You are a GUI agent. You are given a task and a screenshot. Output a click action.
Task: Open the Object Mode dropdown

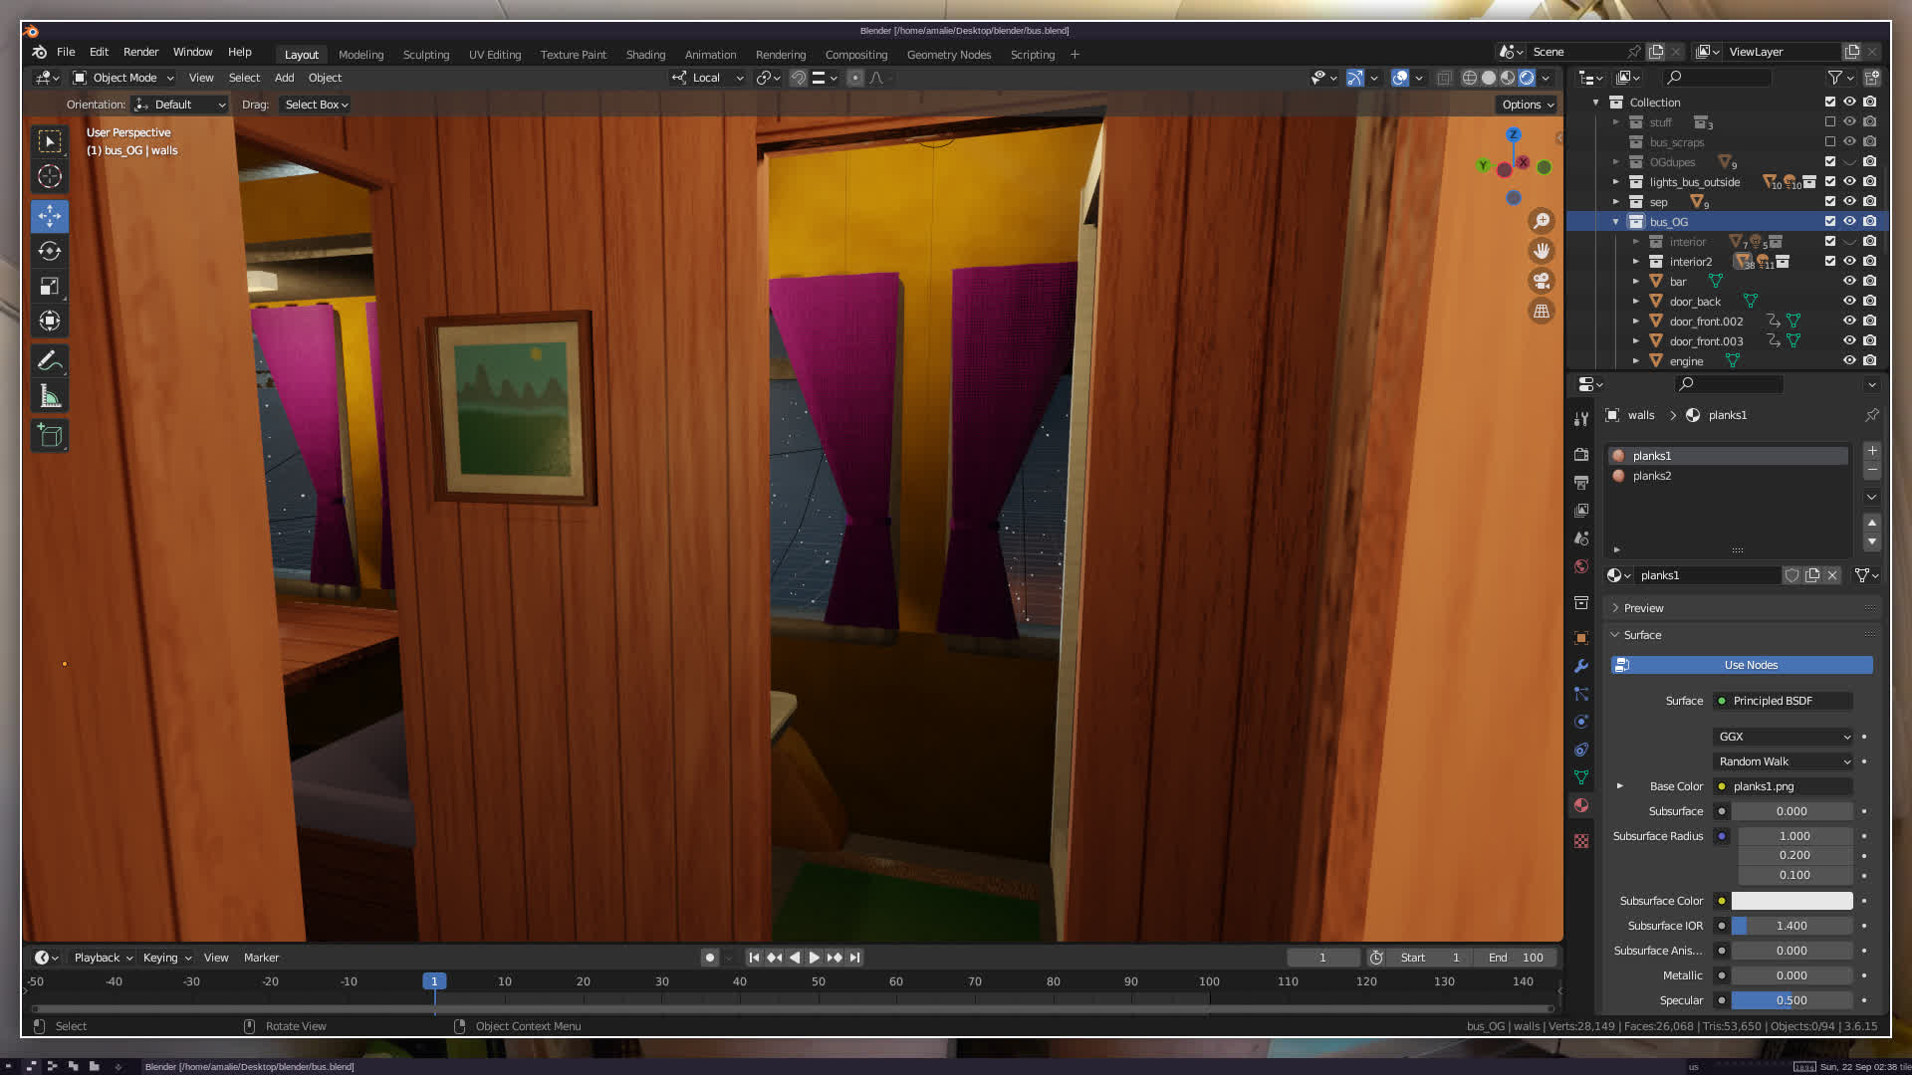coord(123,78)
